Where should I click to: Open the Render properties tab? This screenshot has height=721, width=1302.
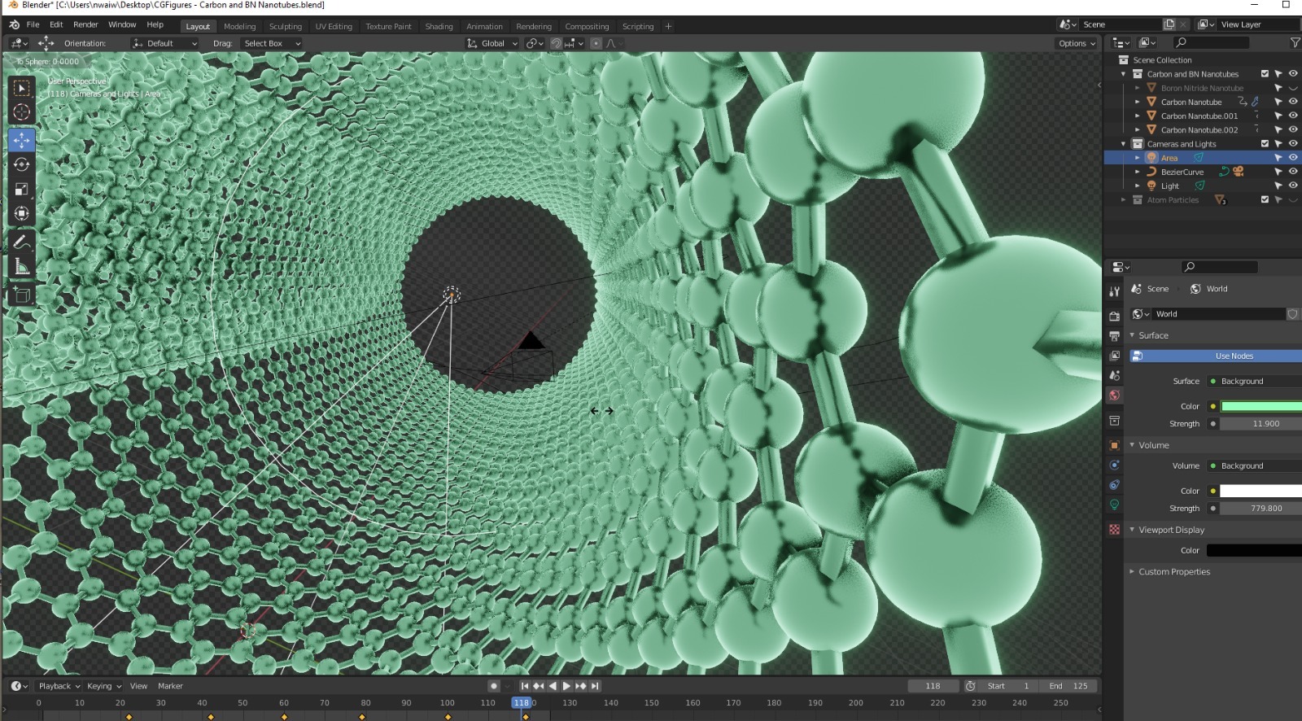pyautogui.click(x=1114, y=316)
